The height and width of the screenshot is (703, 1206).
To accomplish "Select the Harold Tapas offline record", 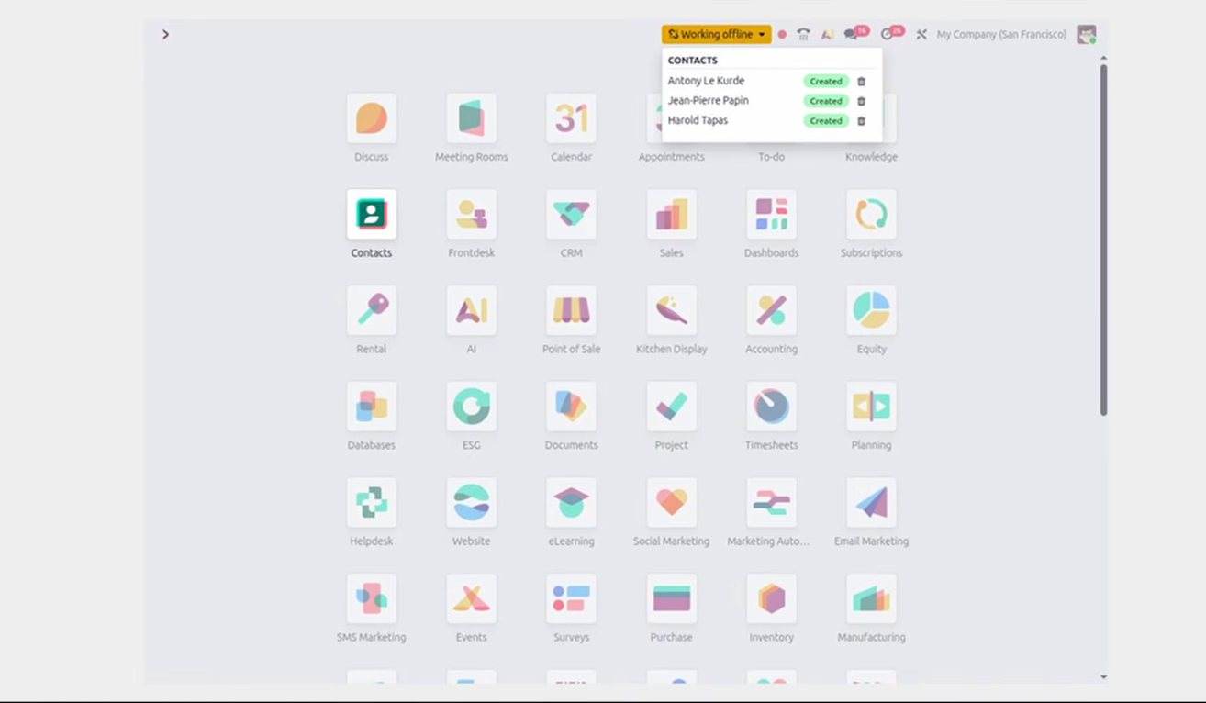I will click(698, 120).
